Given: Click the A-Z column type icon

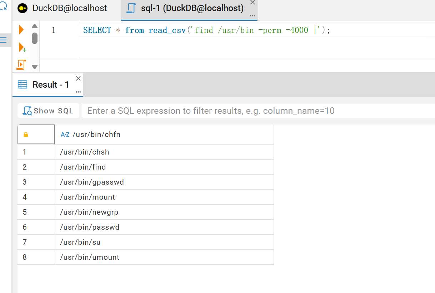Looking at the screenshot, I should (x=65, y=135).
